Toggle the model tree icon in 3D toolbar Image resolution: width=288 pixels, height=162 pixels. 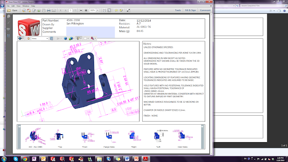[x=52, y=38]
